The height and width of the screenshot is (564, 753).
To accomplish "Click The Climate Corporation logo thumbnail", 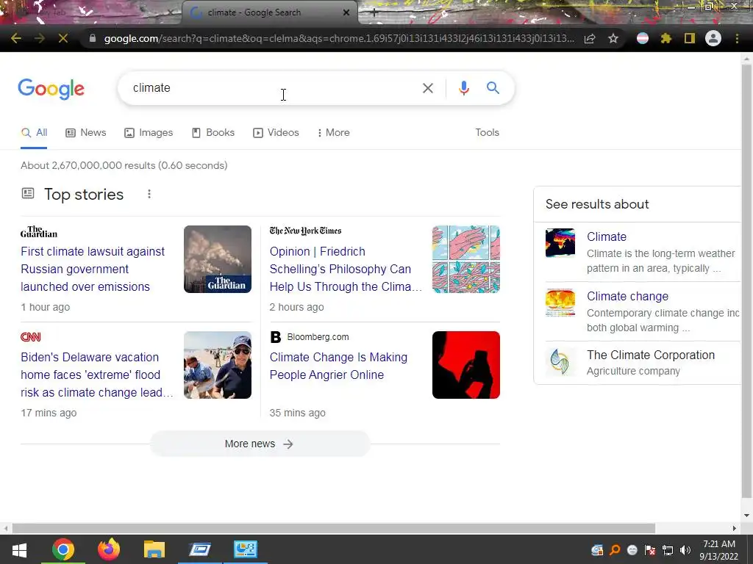I will tap(560, 362).
